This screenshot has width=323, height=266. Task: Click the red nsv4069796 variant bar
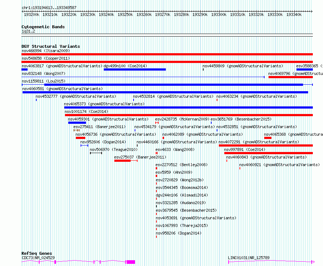(x=291, y=77)
